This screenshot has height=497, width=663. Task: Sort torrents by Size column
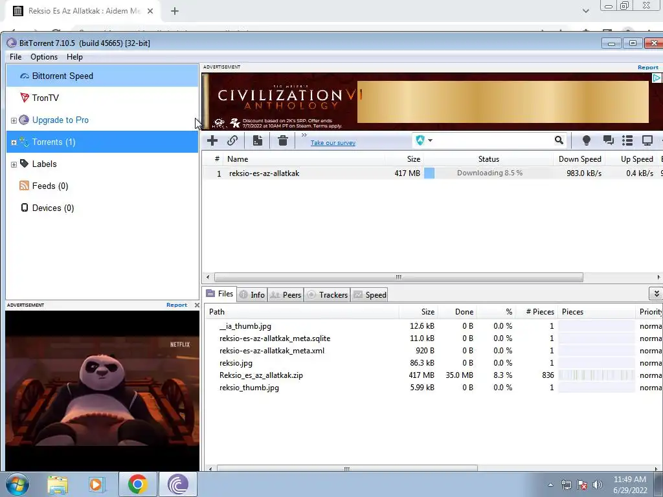tap(404, 159)
